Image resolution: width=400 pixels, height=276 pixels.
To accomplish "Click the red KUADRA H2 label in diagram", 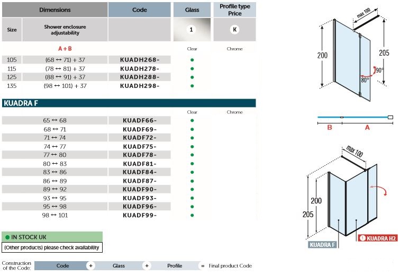I will tap(378, 238).
